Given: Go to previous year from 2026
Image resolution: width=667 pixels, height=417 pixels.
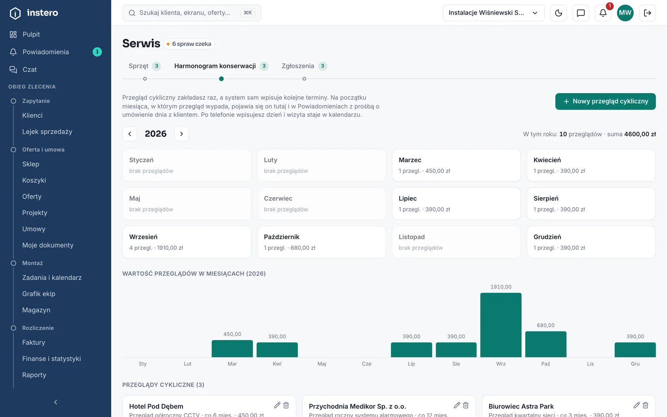Looking at the screenshot, I should (x=130, y=134).
